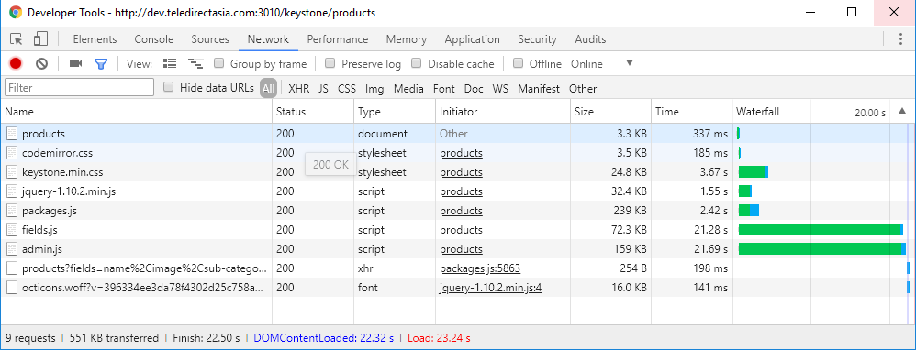Sort by Status column header
Viewport: 916px width, 350px height.
coord(313,112)
